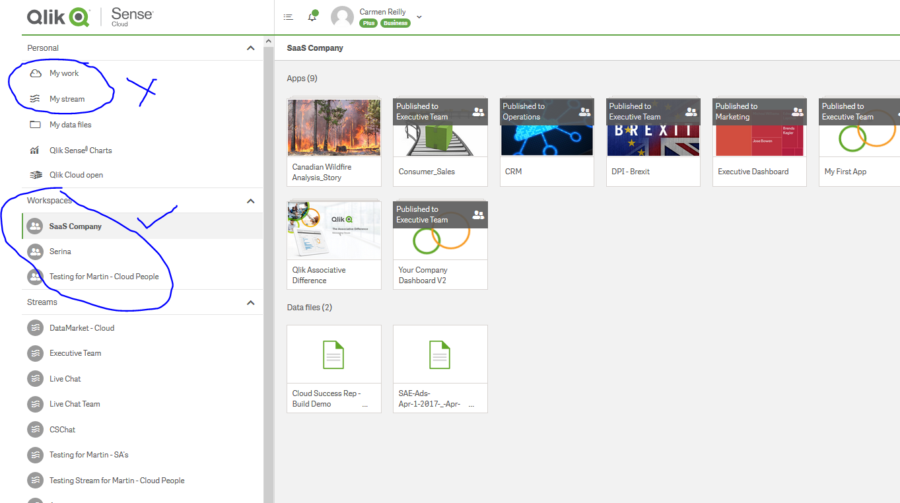Open the CSChat stream

point(62,430)
